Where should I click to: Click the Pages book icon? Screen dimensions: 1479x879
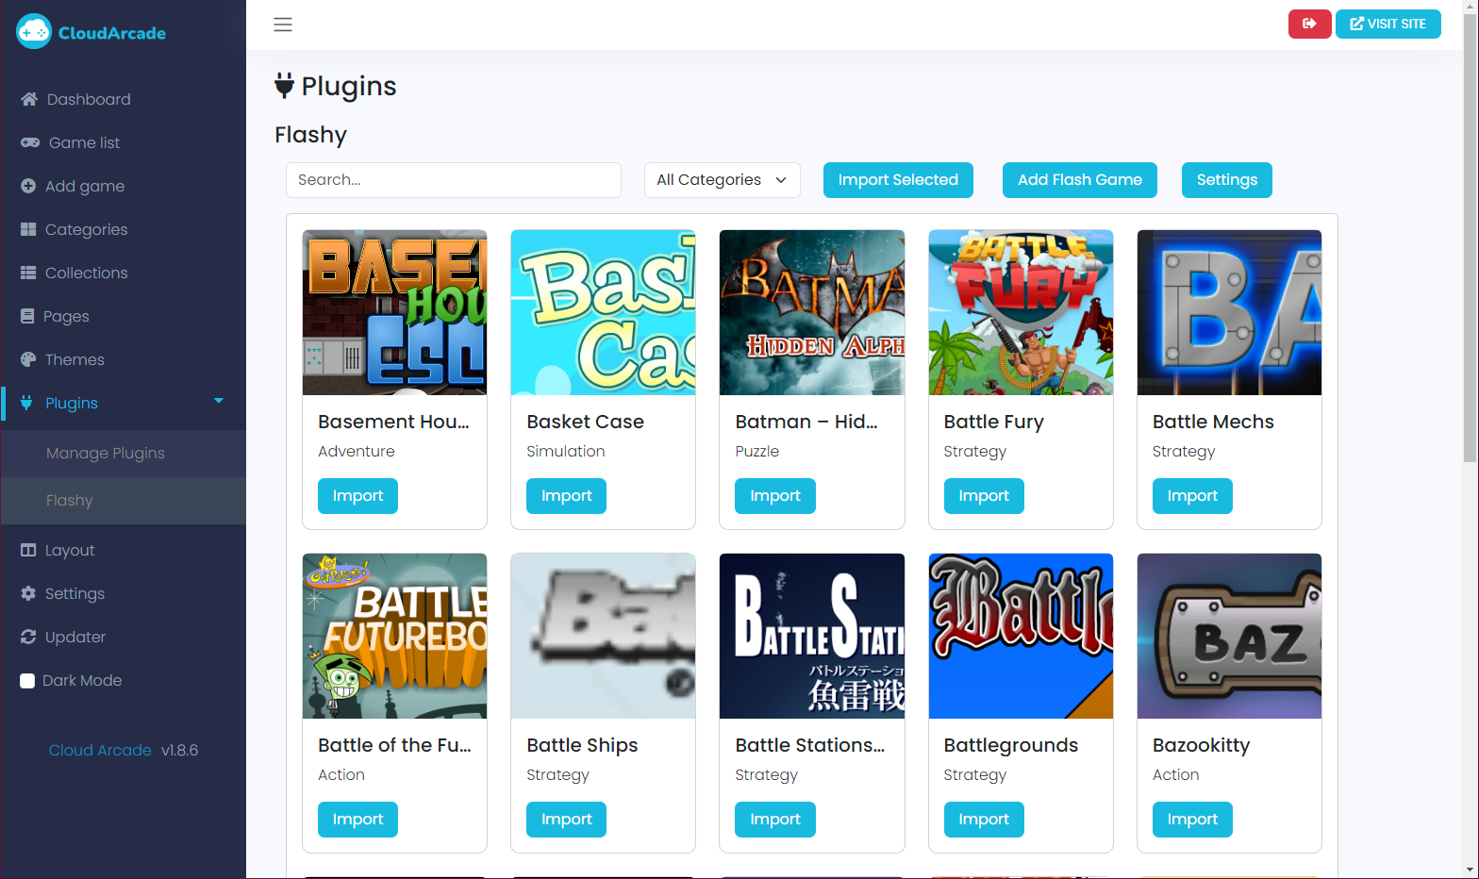(x=27, y=316)
